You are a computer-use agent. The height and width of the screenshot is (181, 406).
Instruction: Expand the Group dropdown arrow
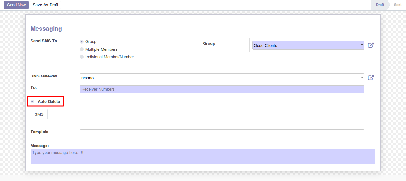[x=362, y=45]
